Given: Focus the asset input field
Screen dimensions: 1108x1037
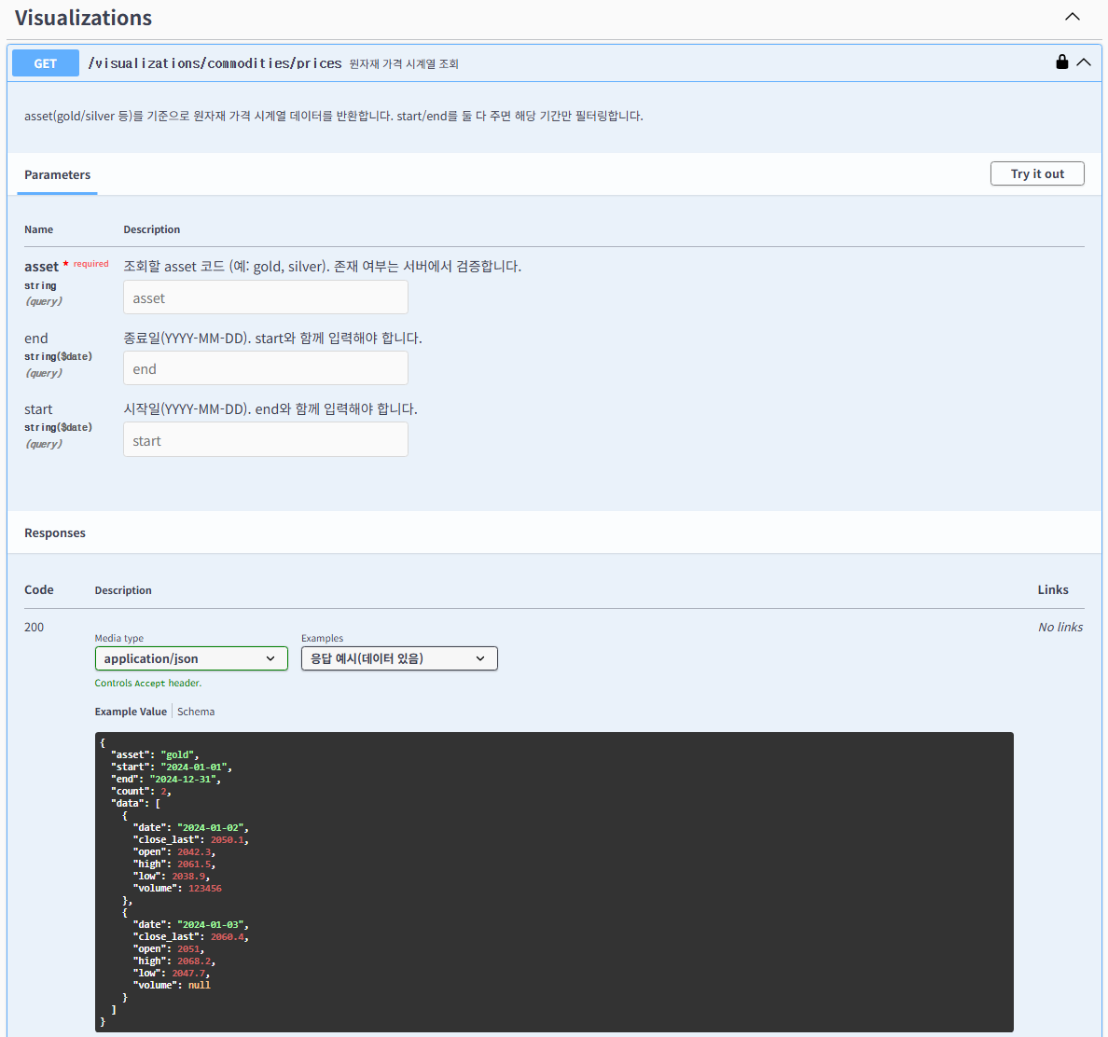Looking at the screenshot, I should pos(265,298).
